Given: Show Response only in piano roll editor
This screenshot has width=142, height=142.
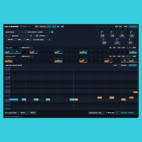Looking at the screenshot, I should point(124,65).
